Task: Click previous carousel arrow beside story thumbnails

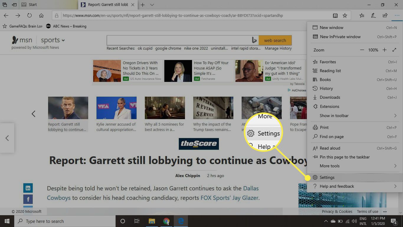Action: point(33,113)
